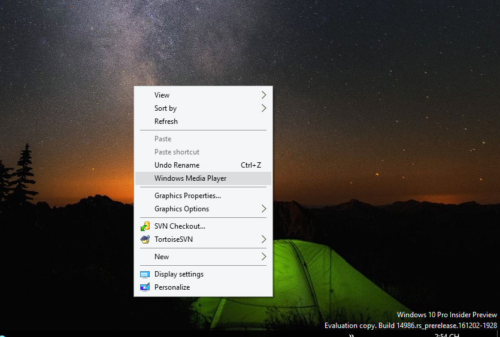500x337 pixels.
Task: Expand the New submenu arrow
Action: click(x=263, y=257)
